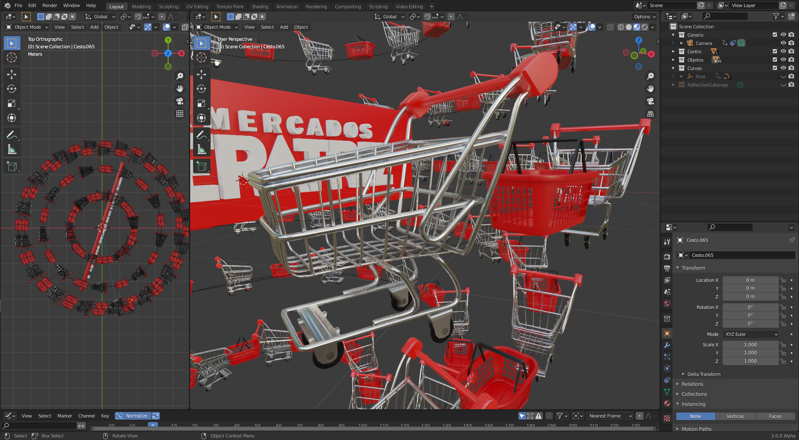Set instancing to Vertices

(x=735, y=416)
